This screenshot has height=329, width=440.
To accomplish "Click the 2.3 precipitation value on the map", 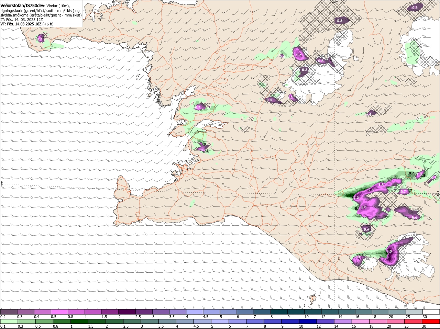I will pyautogui.click(x=356, y=197).
